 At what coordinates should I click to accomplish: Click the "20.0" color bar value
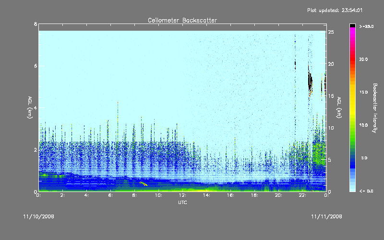pos(363,59)
